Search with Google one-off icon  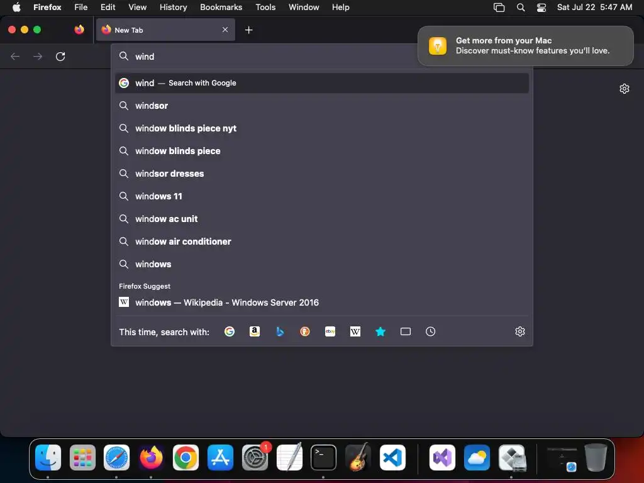tap(230, 331)
